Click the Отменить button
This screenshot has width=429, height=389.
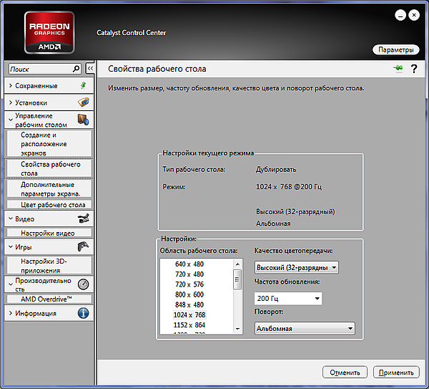click(345, 373)
